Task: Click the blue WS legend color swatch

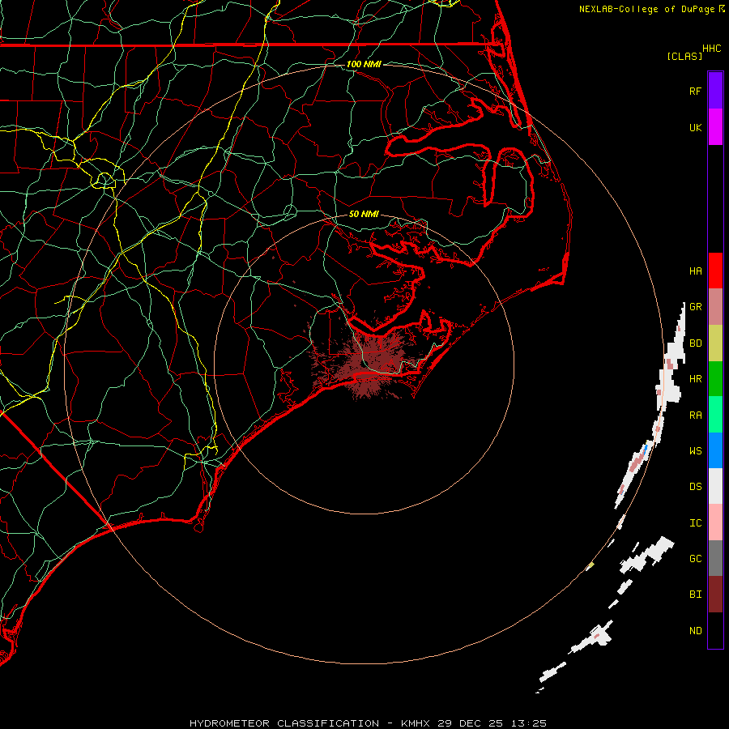Action: click(x=715, y=450)
